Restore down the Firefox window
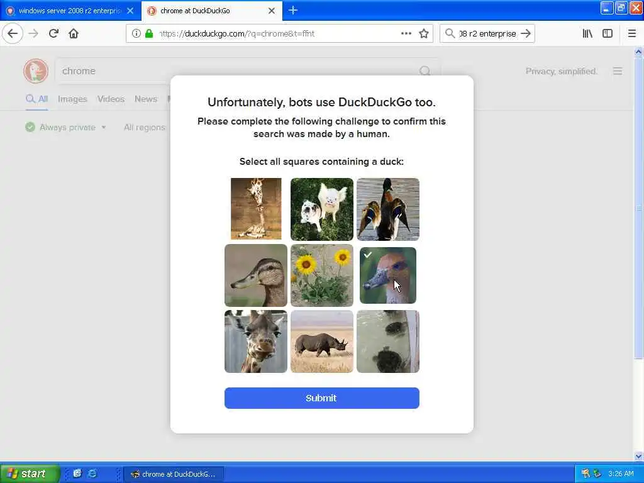 621,8
